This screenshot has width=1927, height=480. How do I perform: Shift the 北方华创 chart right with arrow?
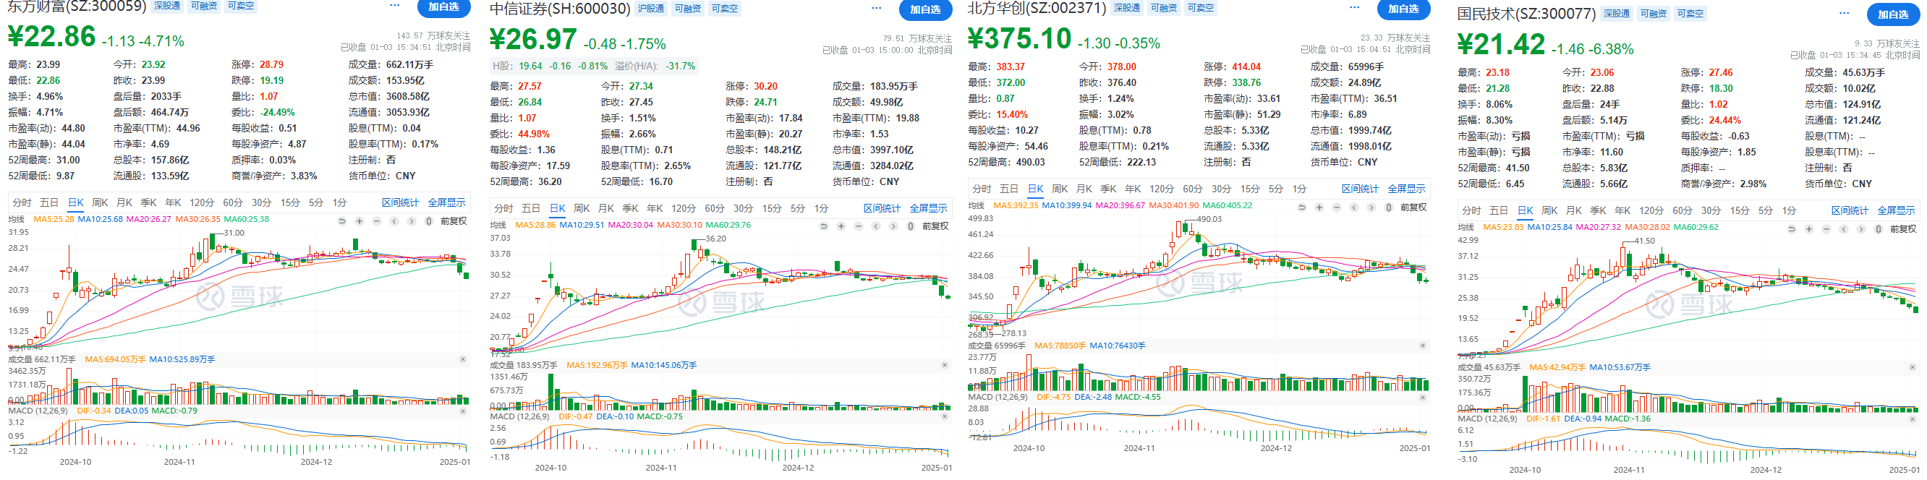(1371, 207)
